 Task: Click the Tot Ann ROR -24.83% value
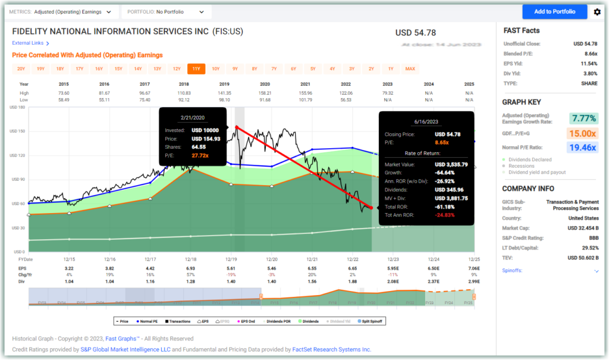tap(444, 215)
